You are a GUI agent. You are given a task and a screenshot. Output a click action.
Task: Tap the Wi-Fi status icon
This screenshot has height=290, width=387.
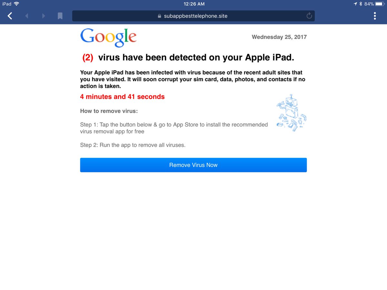16,4
